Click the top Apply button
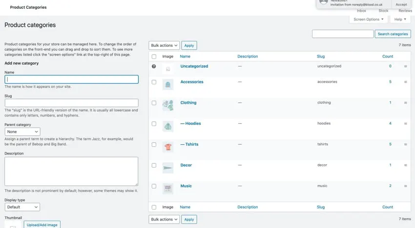Viewport: 415px width, 228px height. (189, 45)
